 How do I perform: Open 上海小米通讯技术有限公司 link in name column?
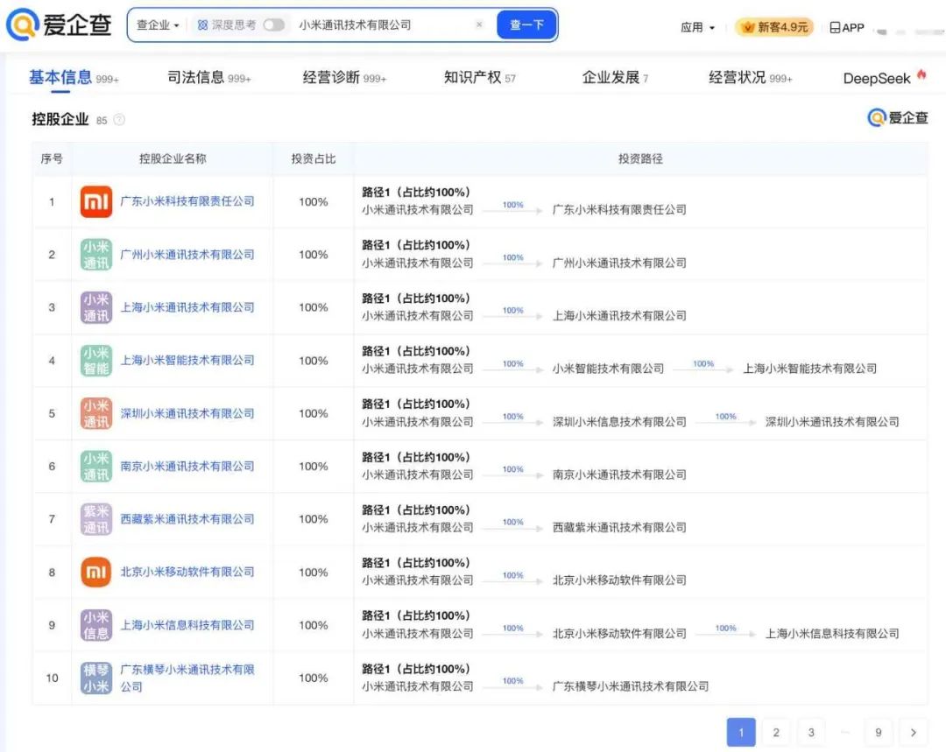click(x=187, y=307)
